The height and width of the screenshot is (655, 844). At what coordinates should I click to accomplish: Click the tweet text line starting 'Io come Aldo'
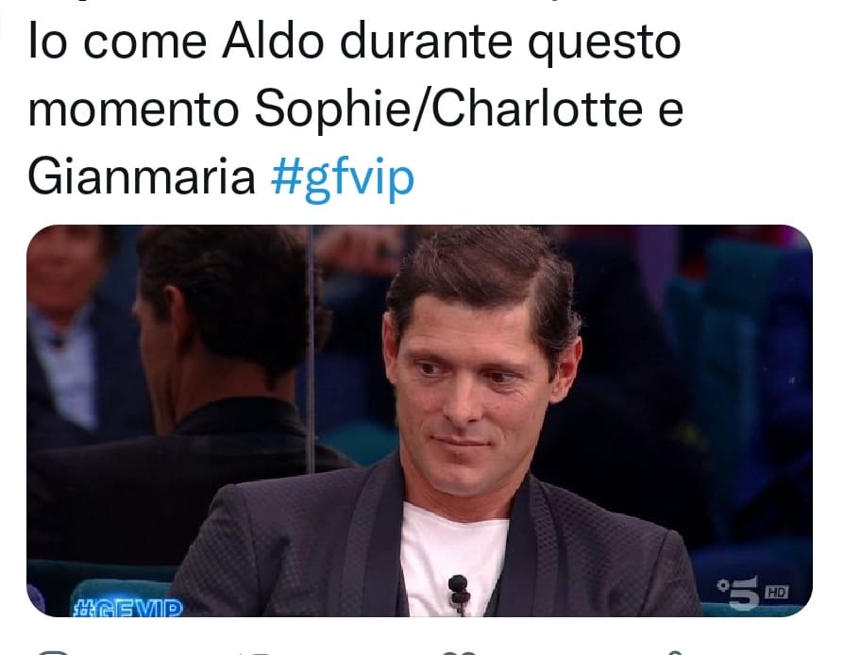pyautogui.click(x=354, y=42)
